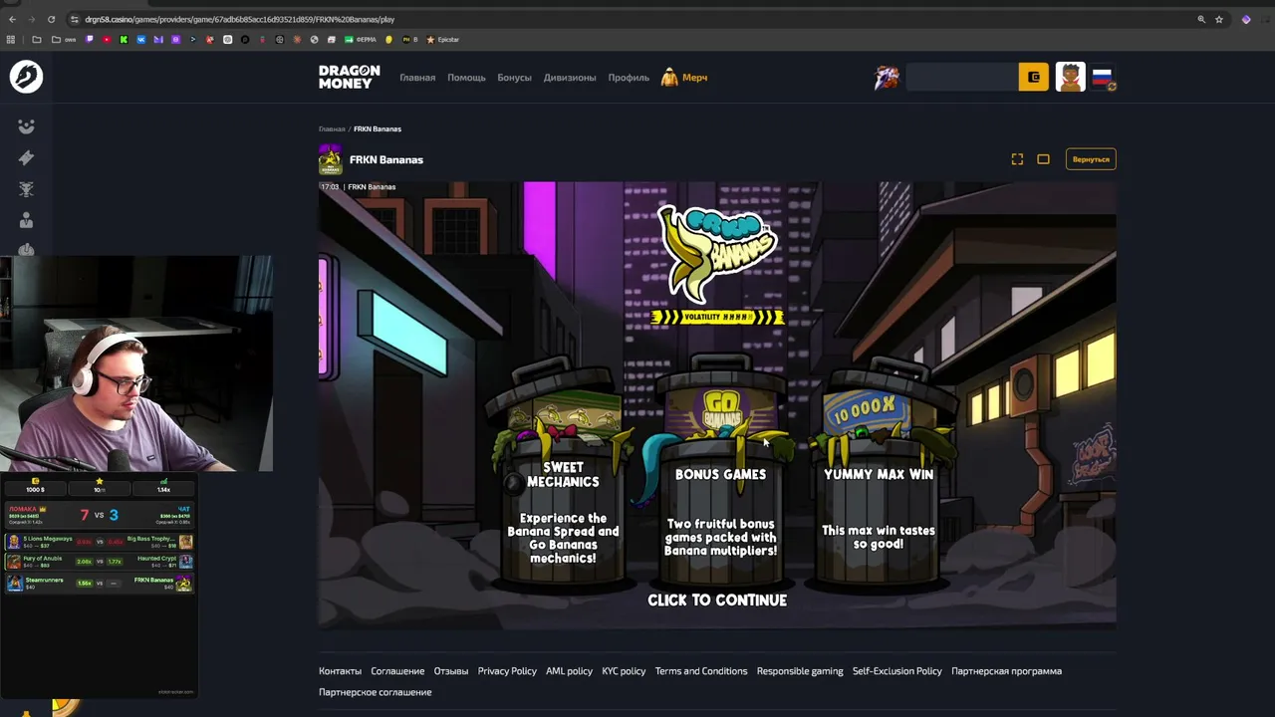Open the green Kick bookmark icon

pos(124,40)
